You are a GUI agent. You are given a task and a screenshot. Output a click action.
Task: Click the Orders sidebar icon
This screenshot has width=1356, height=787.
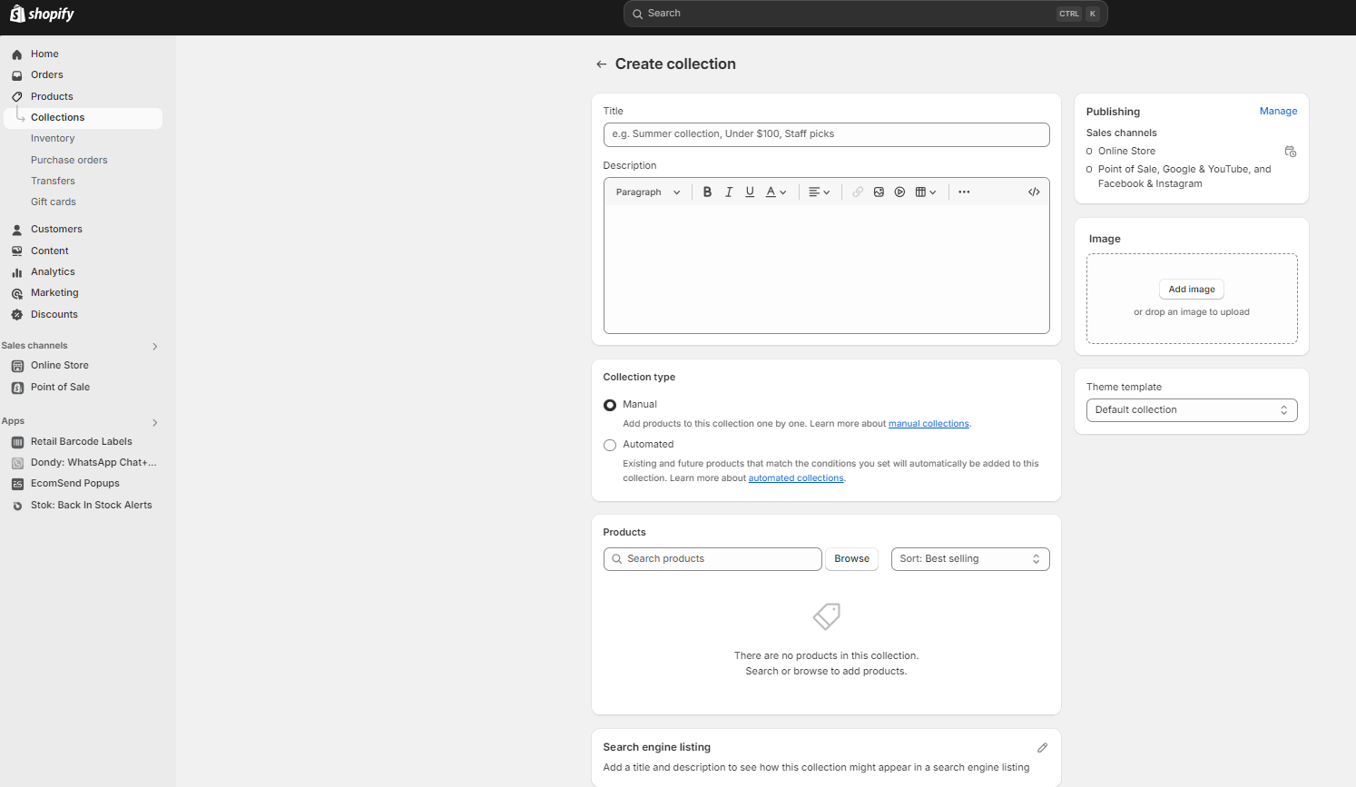16,75
